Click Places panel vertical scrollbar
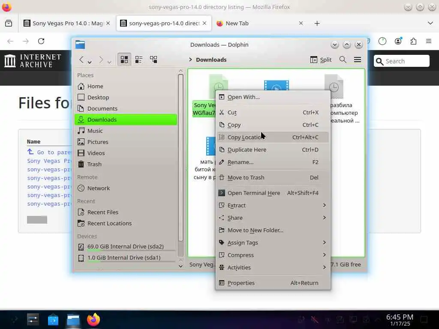The height and width of the screenshot is (329, 439). (180, 158)
